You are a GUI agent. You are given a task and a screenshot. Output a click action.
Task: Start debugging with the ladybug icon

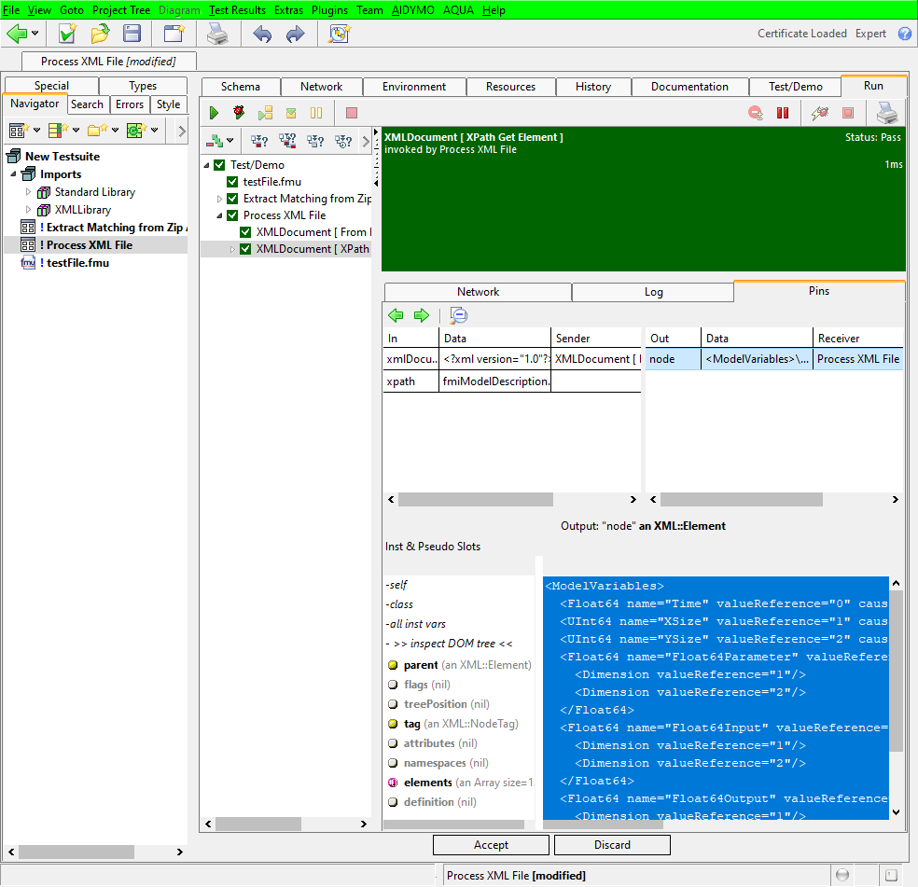[x=240, y=113]
